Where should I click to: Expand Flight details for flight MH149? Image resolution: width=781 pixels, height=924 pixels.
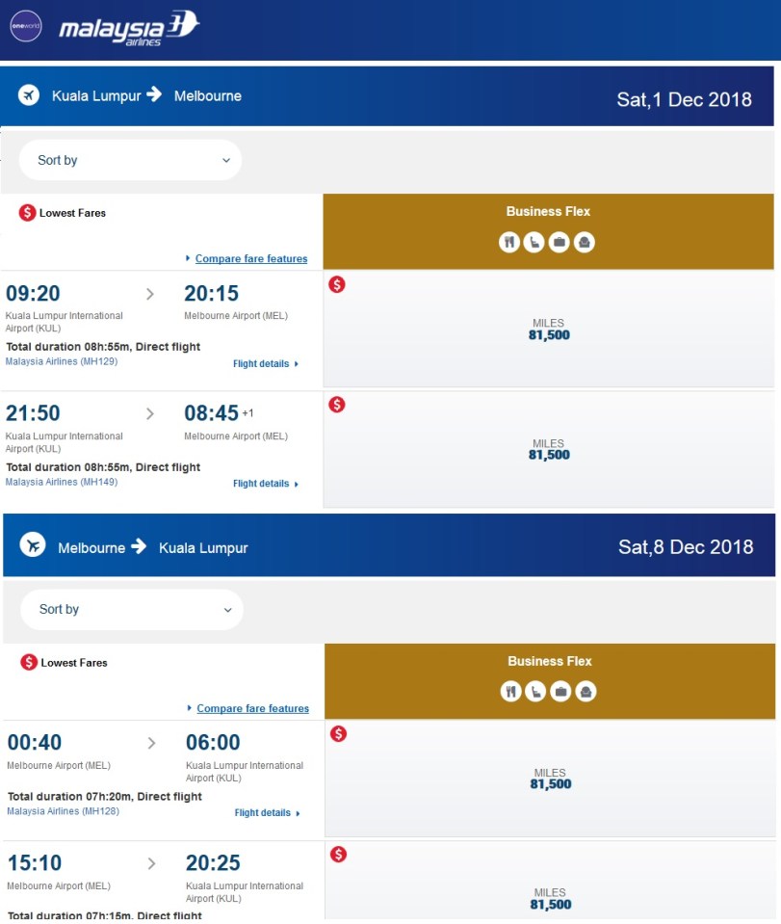[265, 484]
